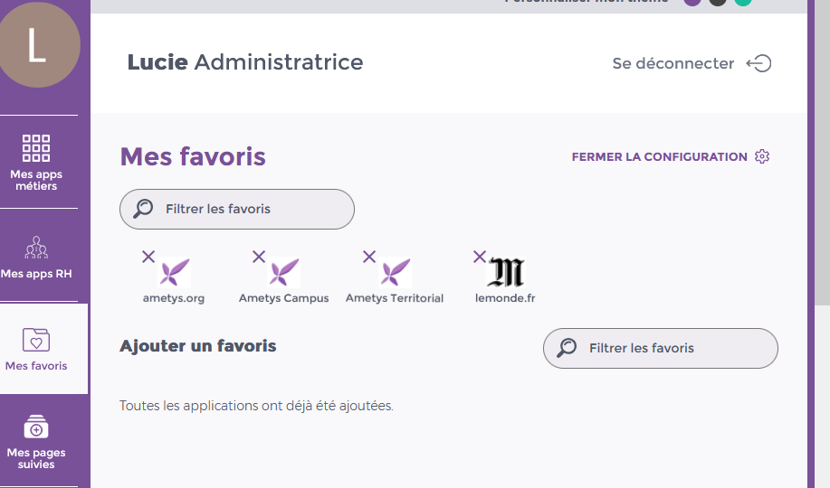Open Mes apps métiers in sidebar
The image size is (830, 488).
point(36,163)
